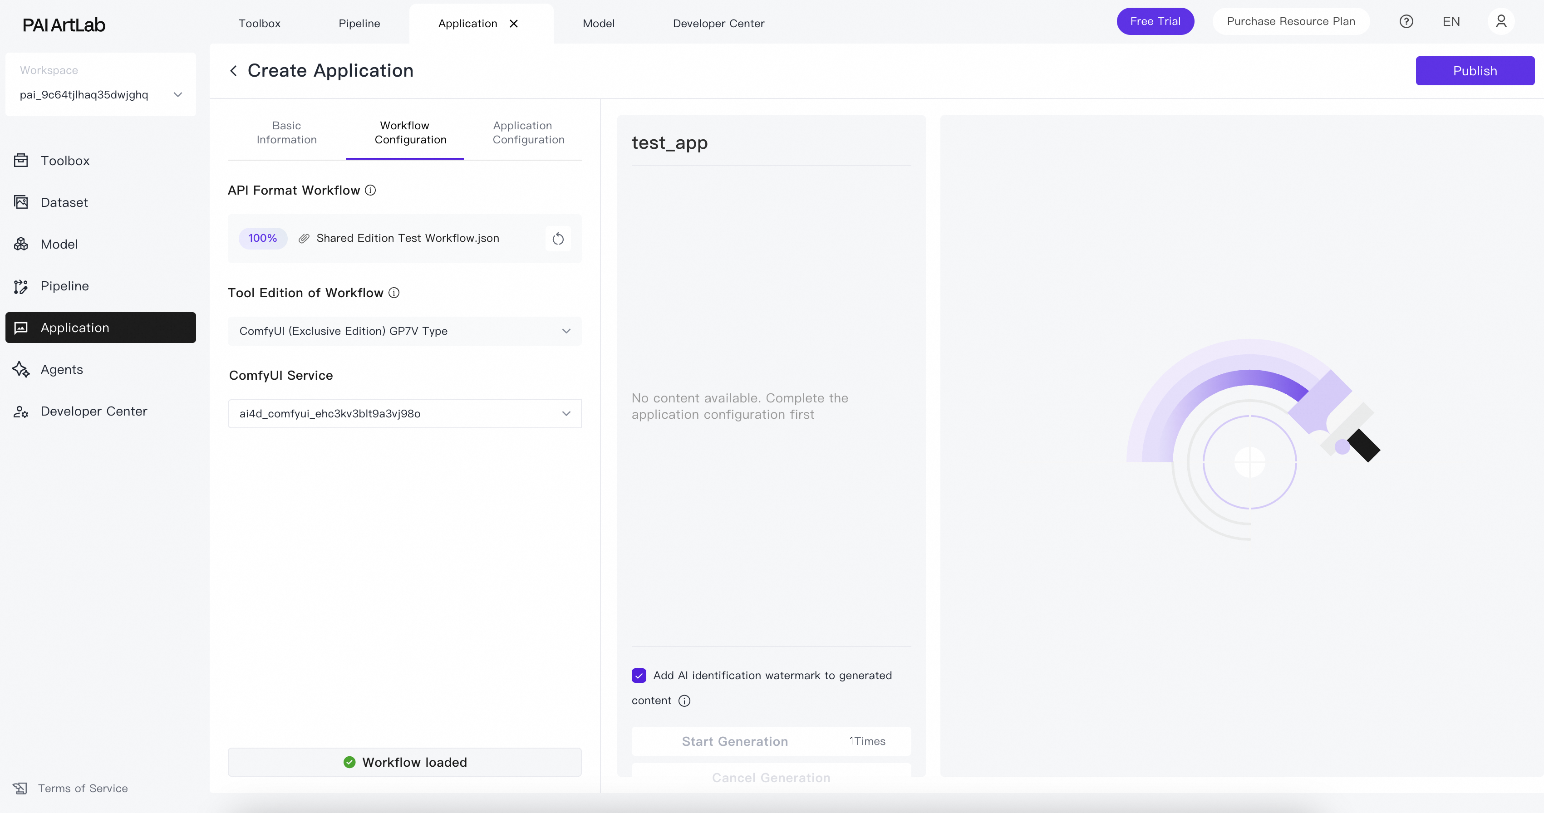Click info icon next to watermark content label

[684, 701]
